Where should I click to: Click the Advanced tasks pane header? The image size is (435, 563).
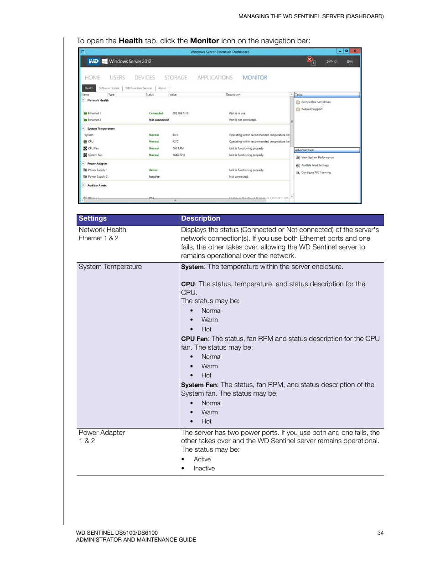[327, 150]
